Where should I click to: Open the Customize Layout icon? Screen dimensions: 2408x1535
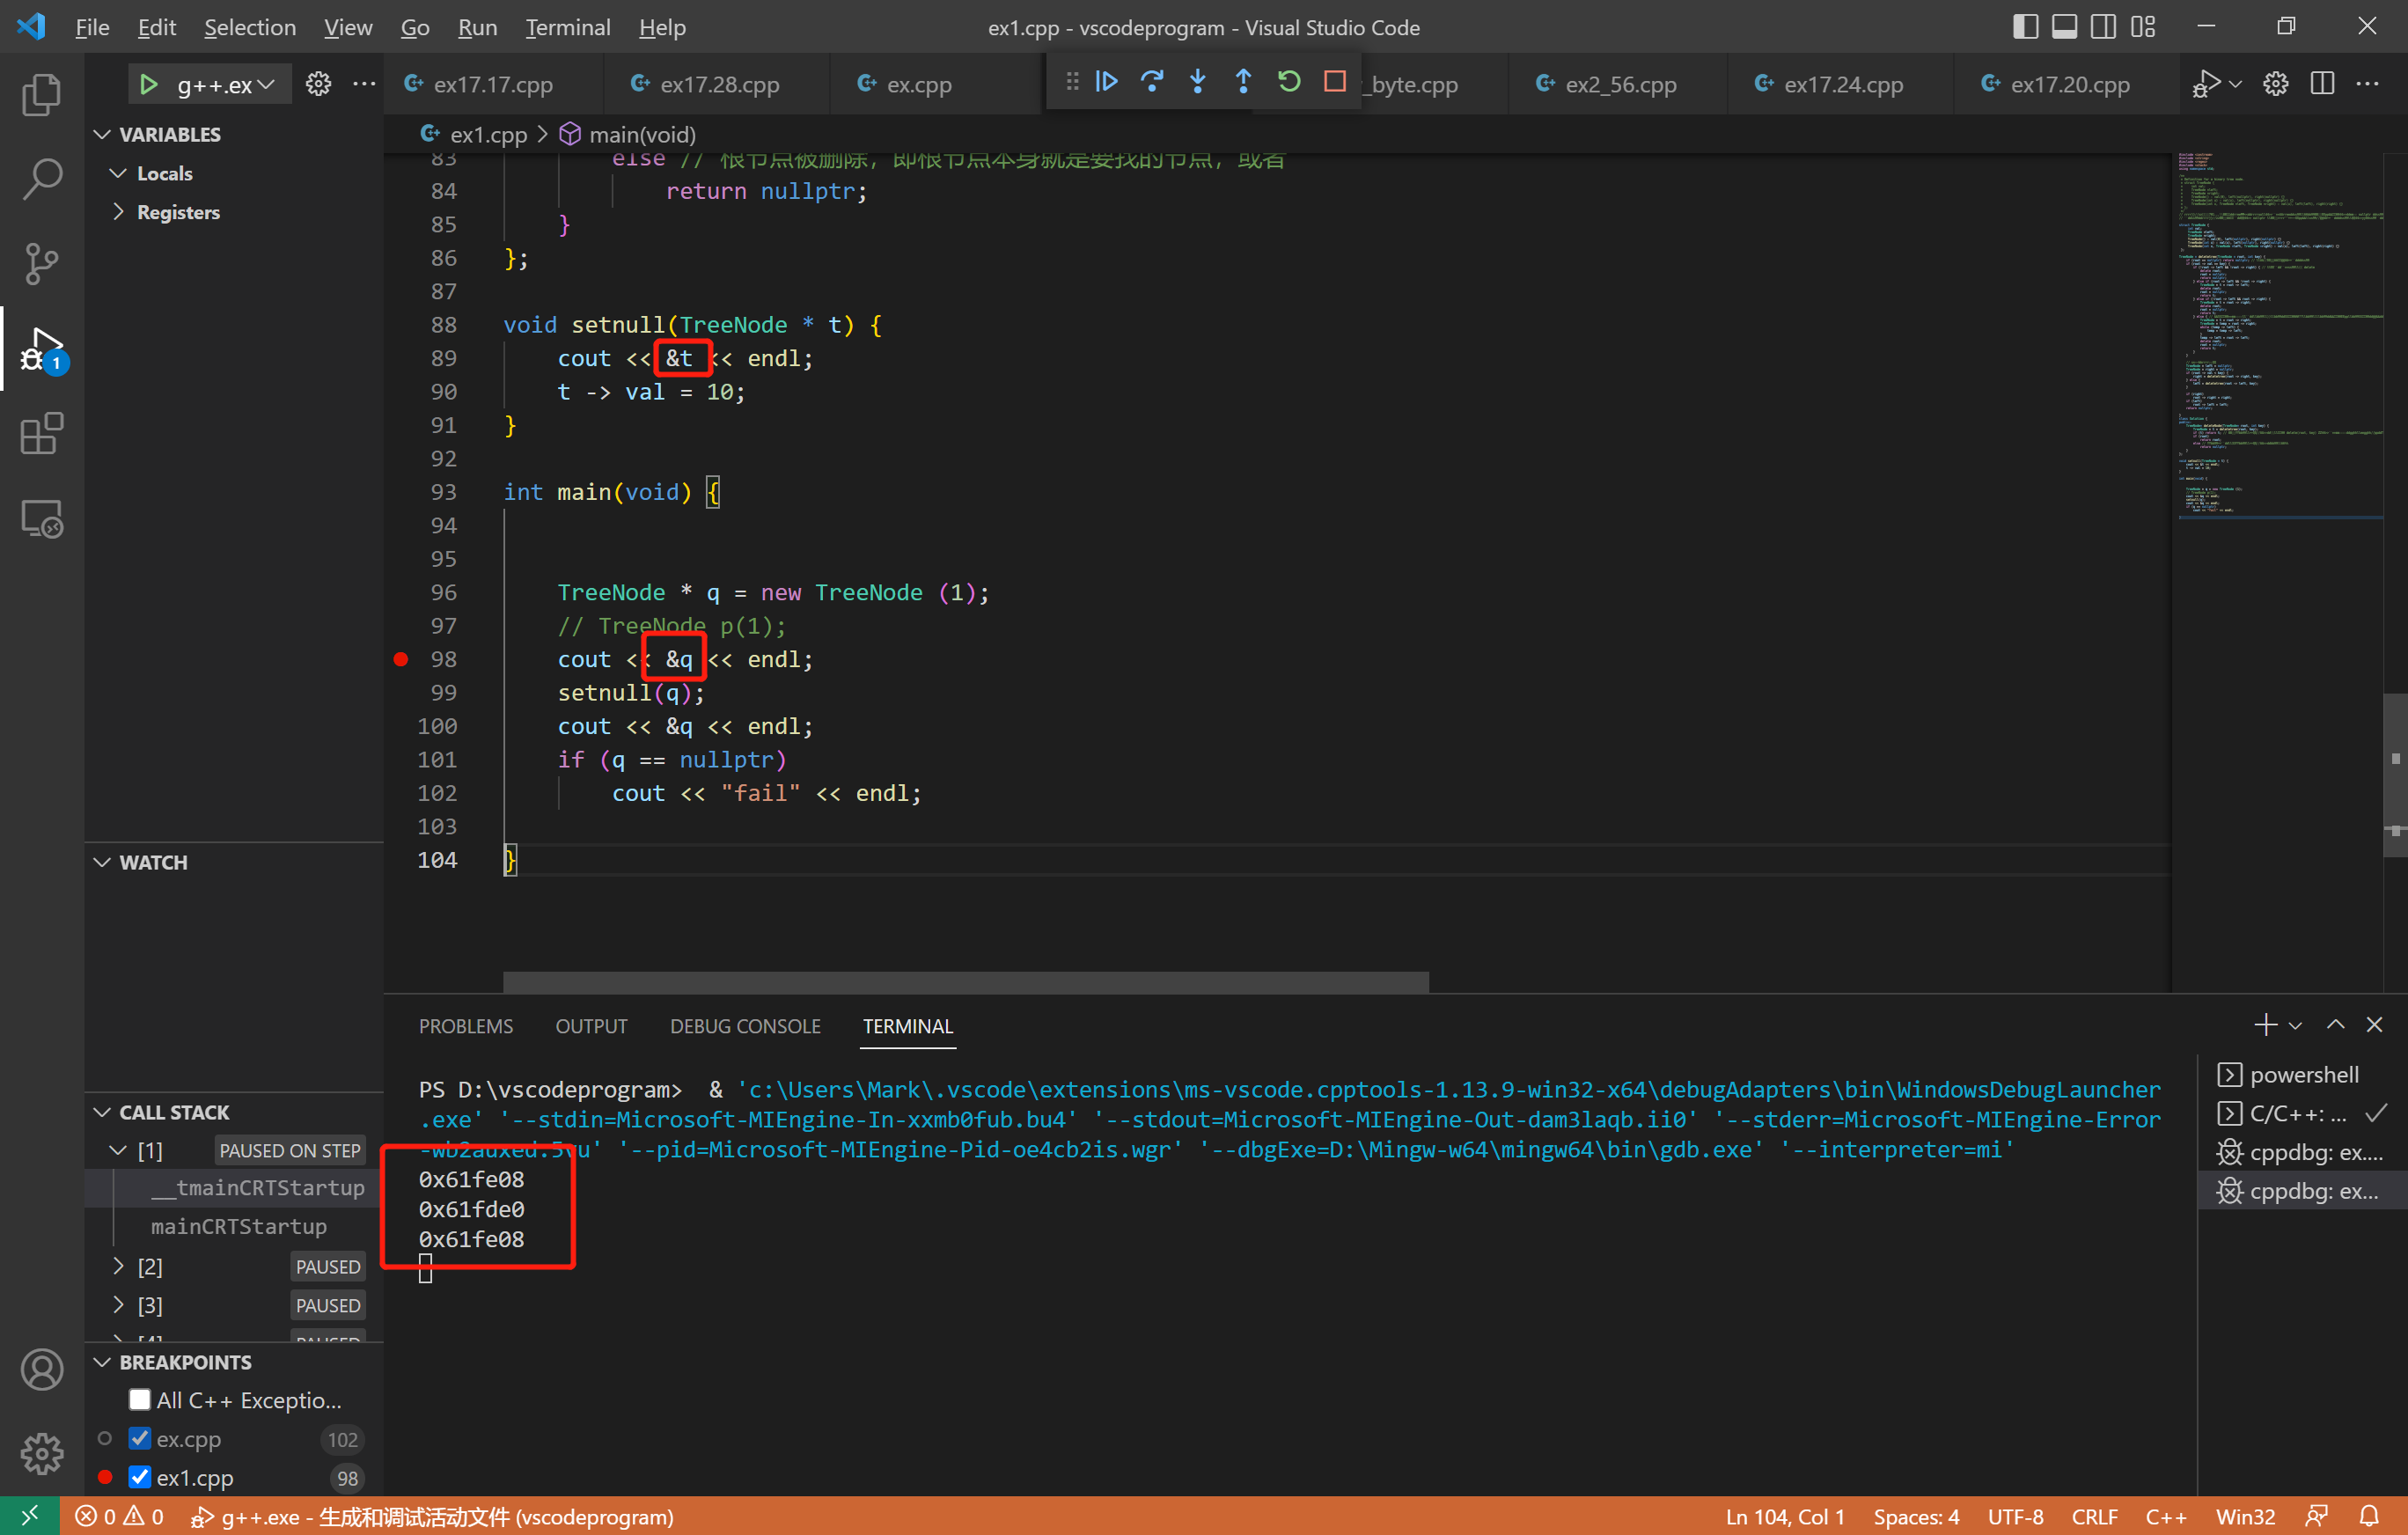point(2143,27)
